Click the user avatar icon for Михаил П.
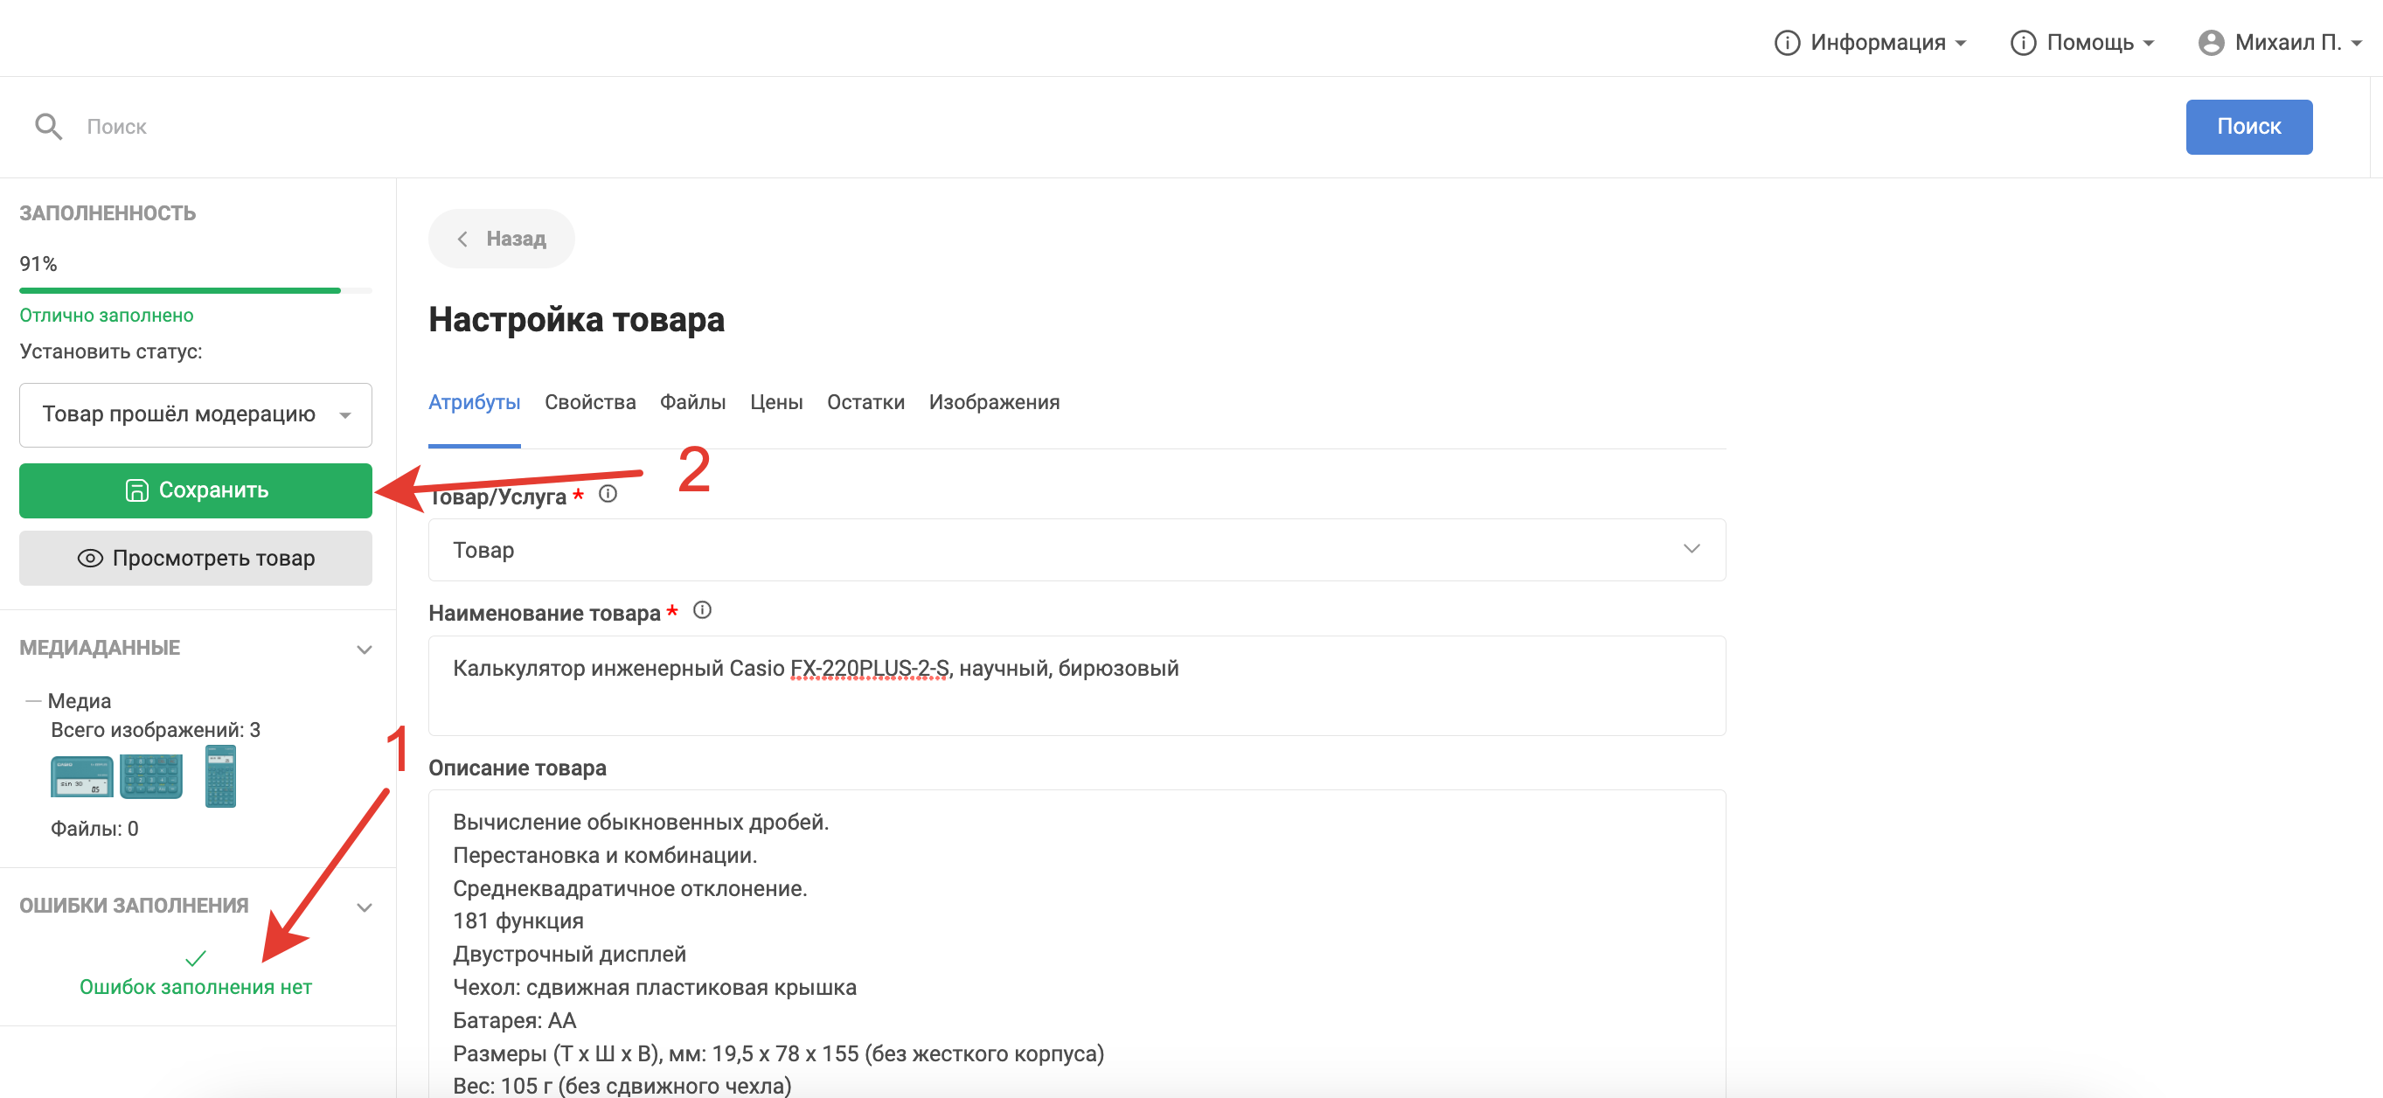The height and width of the screenshot is (1098, 2383). pos(2211,43)
